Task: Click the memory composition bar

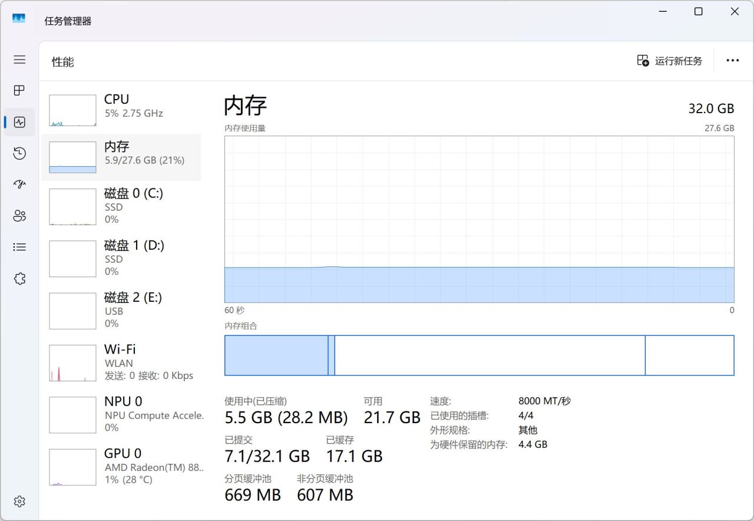Action: click(x=479, y=355)
